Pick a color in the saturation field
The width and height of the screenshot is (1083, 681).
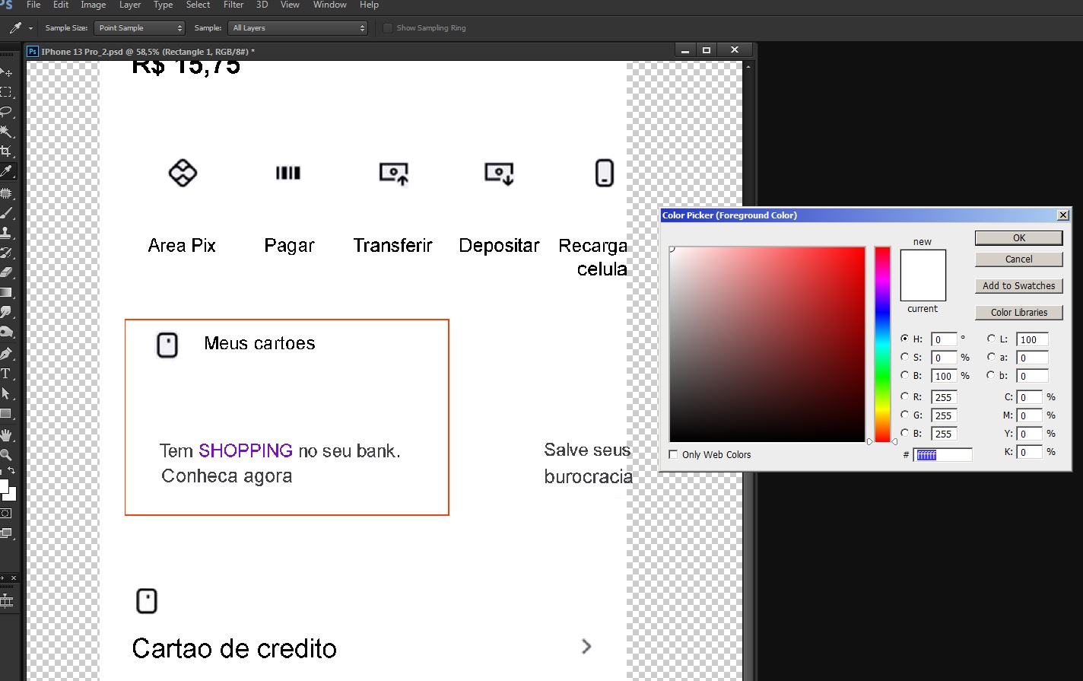pos(767,344)
